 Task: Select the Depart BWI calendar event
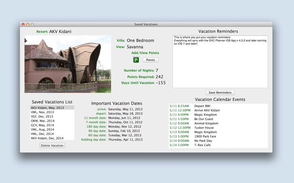(x=218, y=106)
